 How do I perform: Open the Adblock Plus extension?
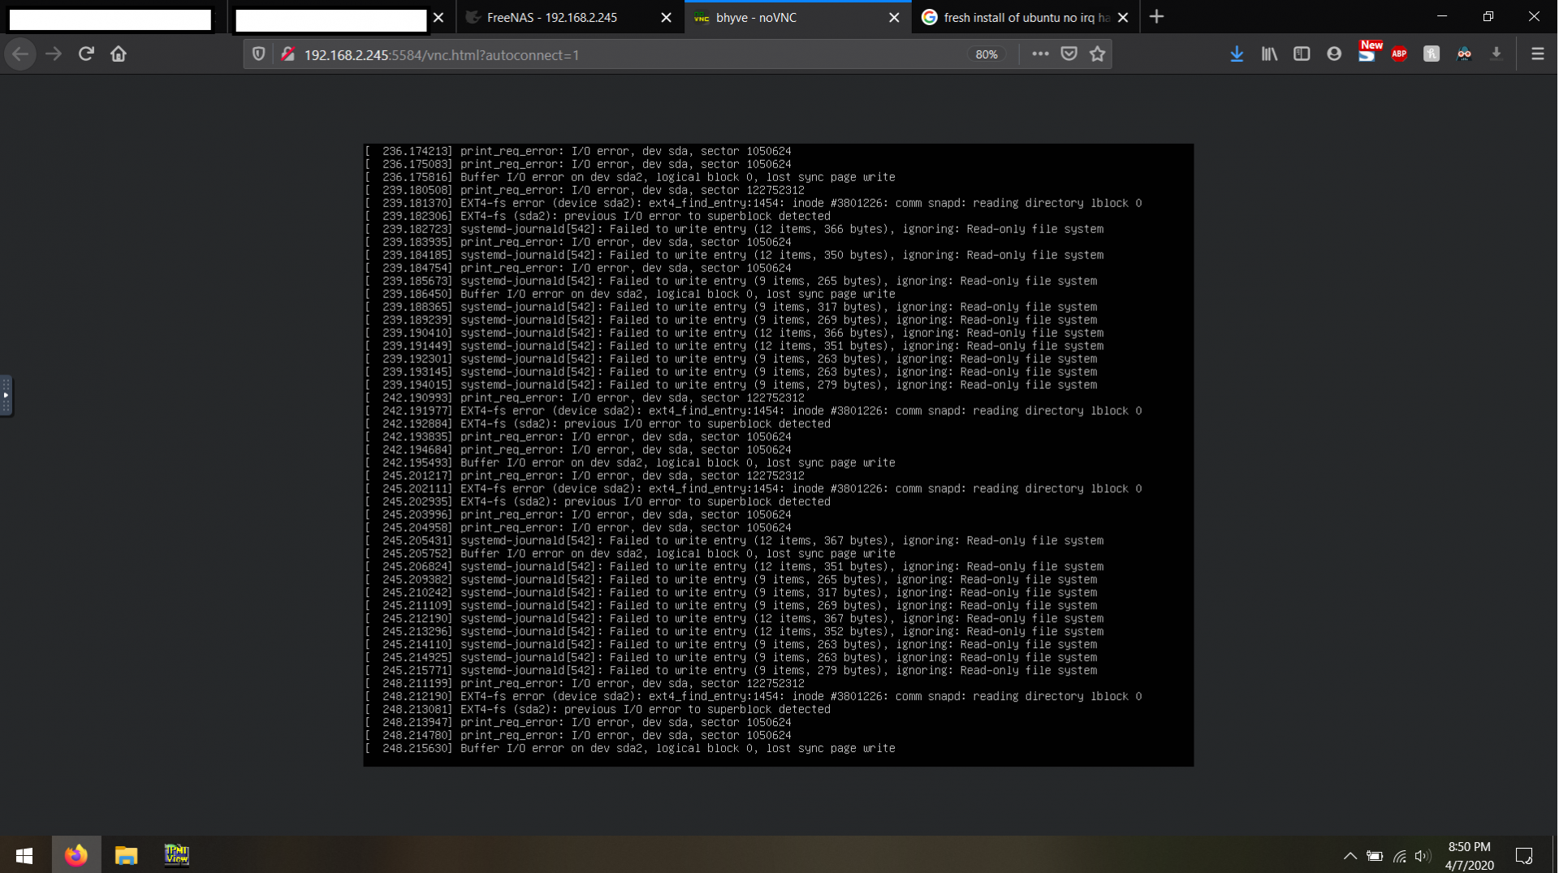[1399, 54]
